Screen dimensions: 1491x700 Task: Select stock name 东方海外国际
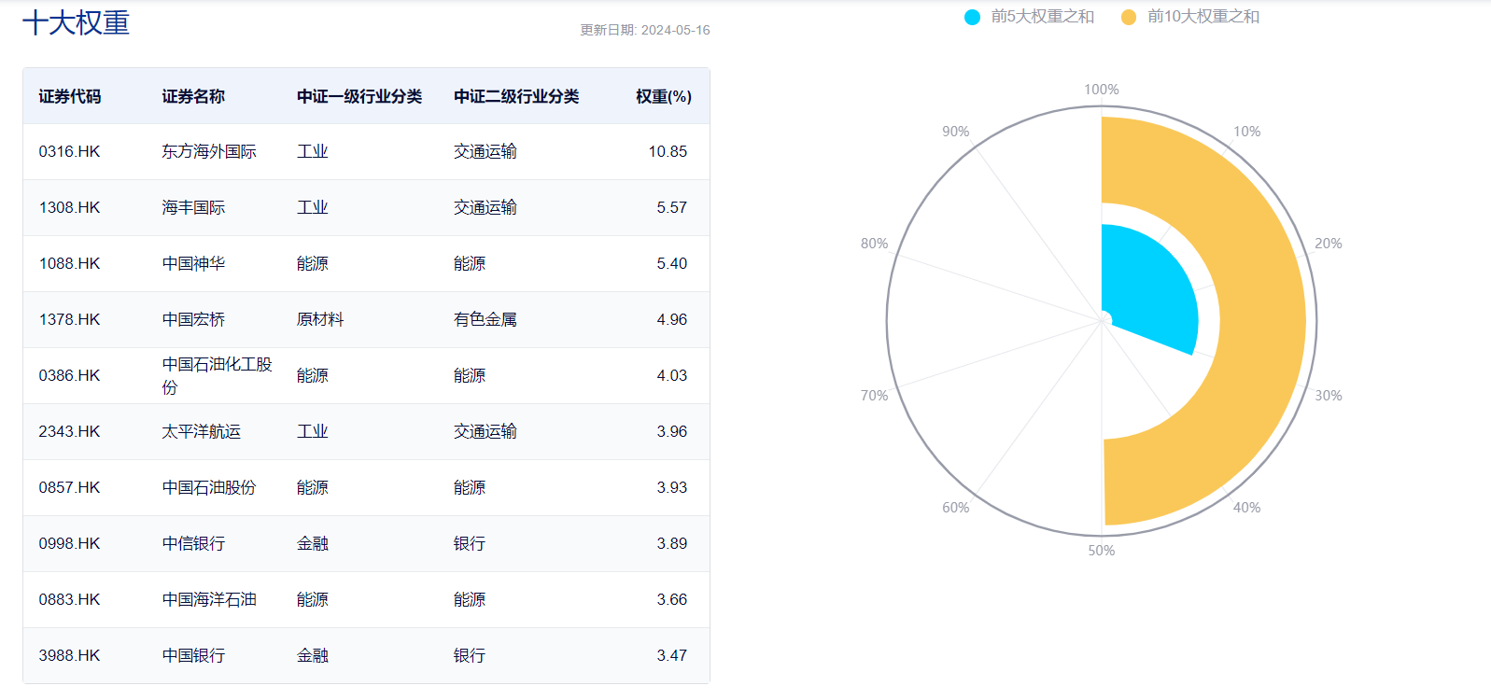pyautogui.click(x=209, y=151)
